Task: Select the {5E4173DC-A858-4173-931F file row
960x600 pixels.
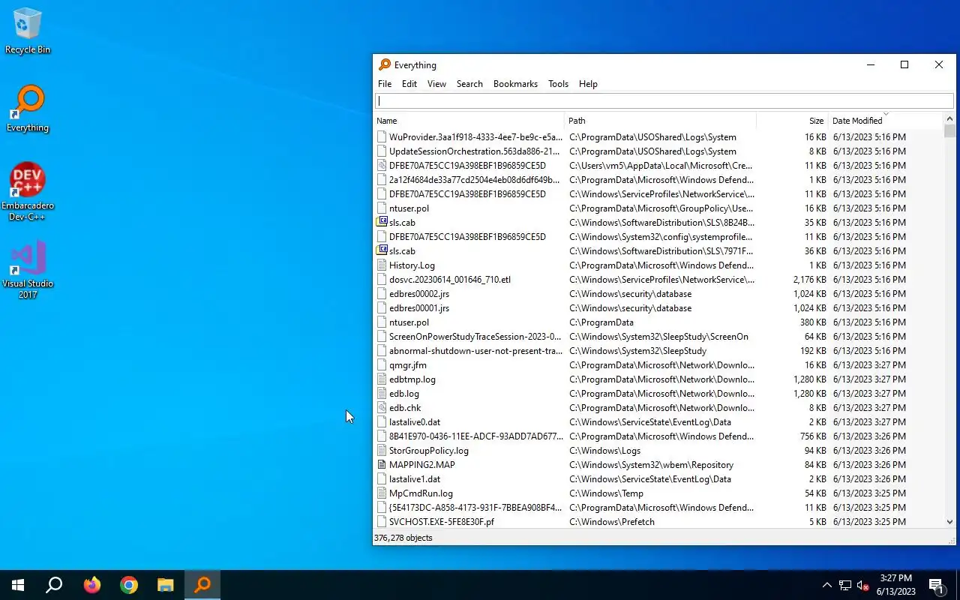Action: tap(658, 508)
